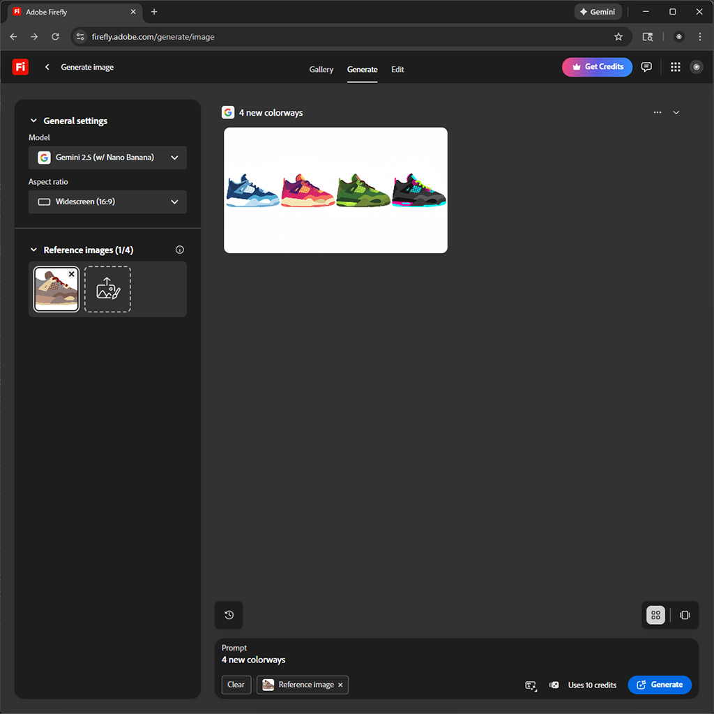Click the prompt text 4 new colorways
Screen dimensions: 714x714
click(254, 660)
